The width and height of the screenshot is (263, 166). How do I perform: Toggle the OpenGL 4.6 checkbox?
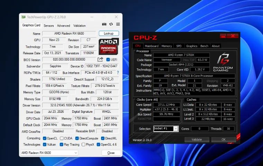[99, 144]
